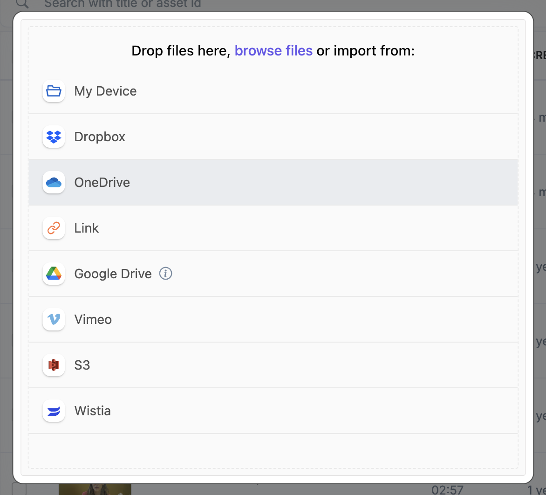Image resolution: width=546 pixels, height=495 pixels.
Task: Click the background search by title field
Action: [123, 4]
